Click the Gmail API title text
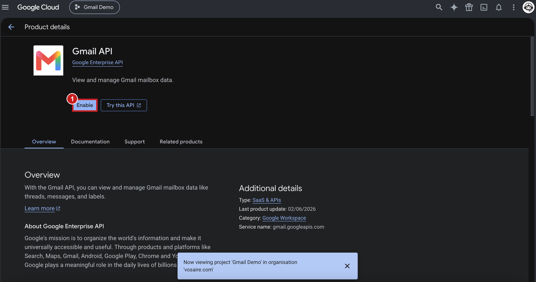Image resolution: width=536 pixels, height=282 pixels. click(x=92, y=51)
